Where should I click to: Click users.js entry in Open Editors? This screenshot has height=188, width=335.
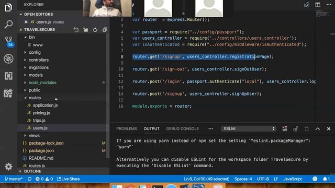point(50,22)
